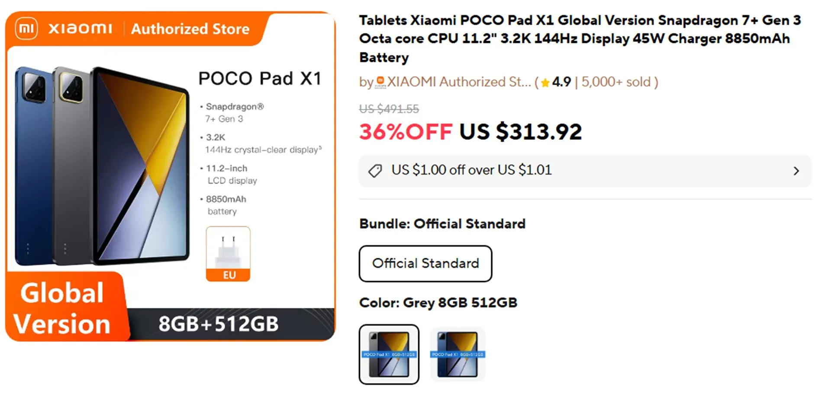This screenshot has width=831, height=404.
Task: Click the 8GB+512GB storage banner
Action: tap(218, 324)
